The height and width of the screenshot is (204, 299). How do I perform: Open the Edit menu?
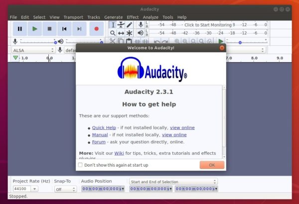coord(25,17)
